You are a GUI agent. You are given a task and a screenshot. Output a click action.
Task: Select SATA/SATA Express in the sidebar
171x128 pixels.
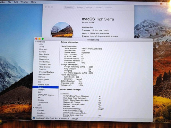[x=46, y=95]
